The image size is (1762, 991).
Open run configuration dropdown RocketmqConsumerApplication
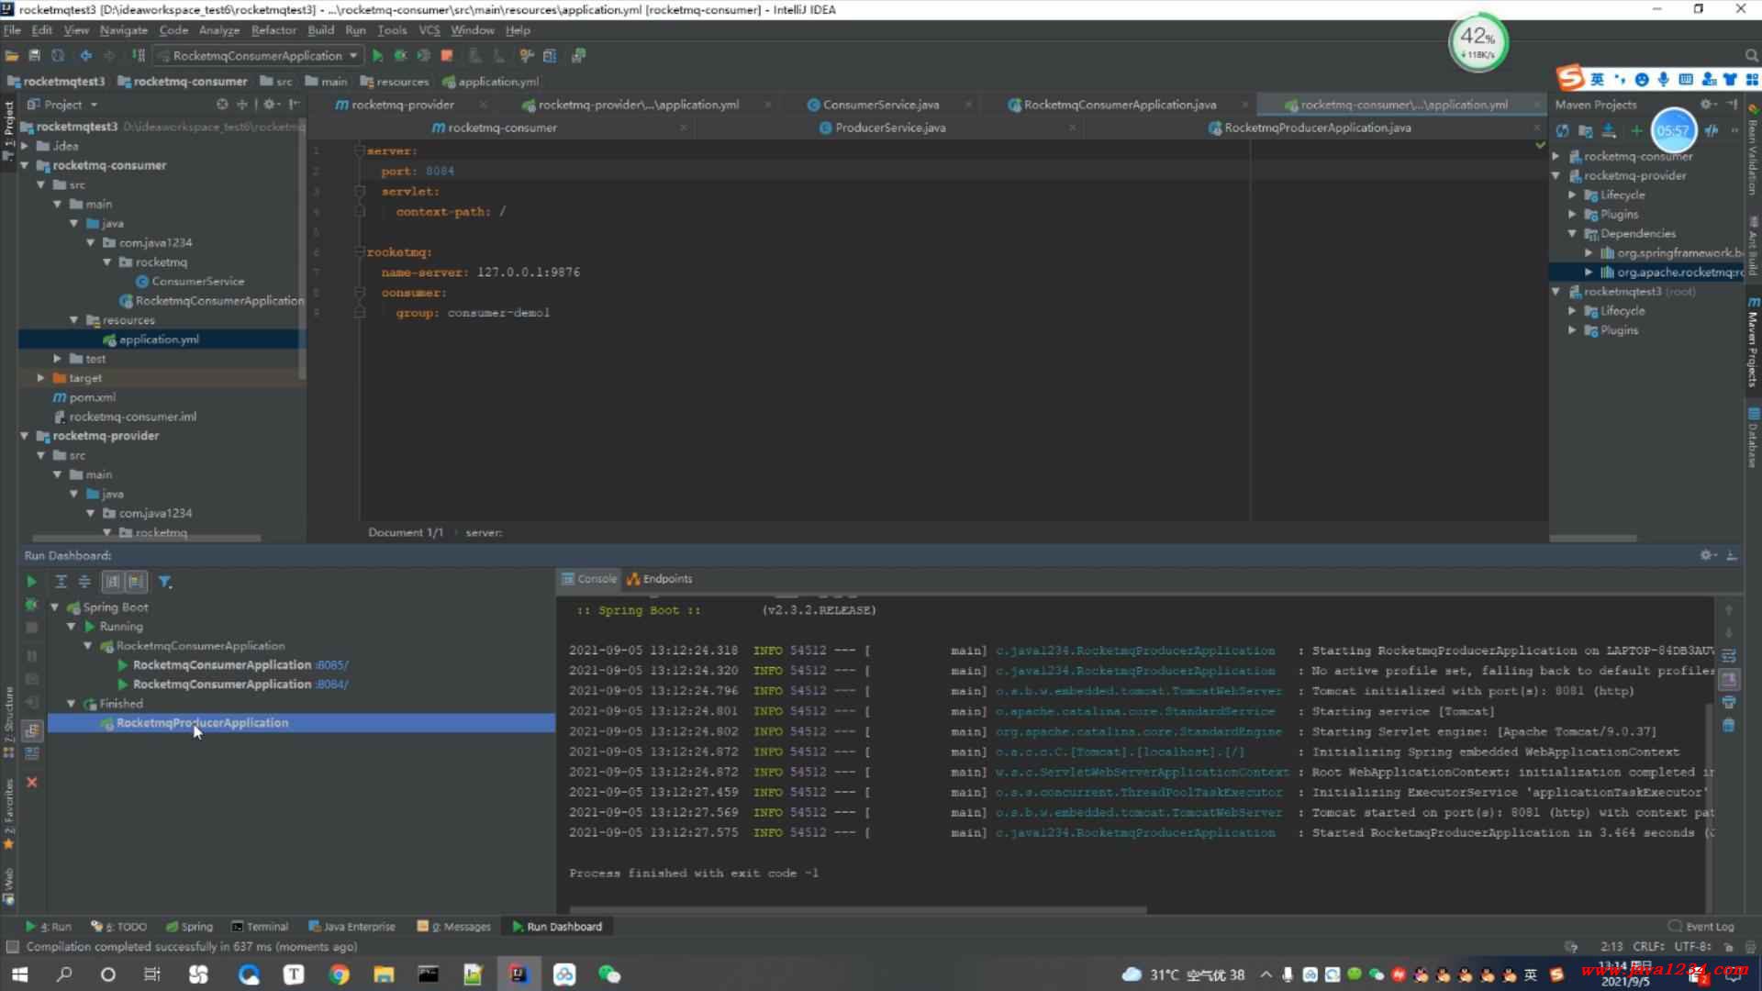(x=257, y=56)
